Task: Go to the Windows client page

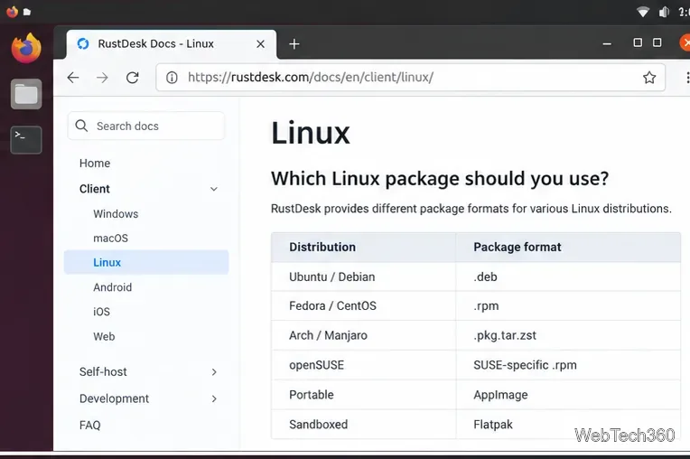Action: coord(116,214)
